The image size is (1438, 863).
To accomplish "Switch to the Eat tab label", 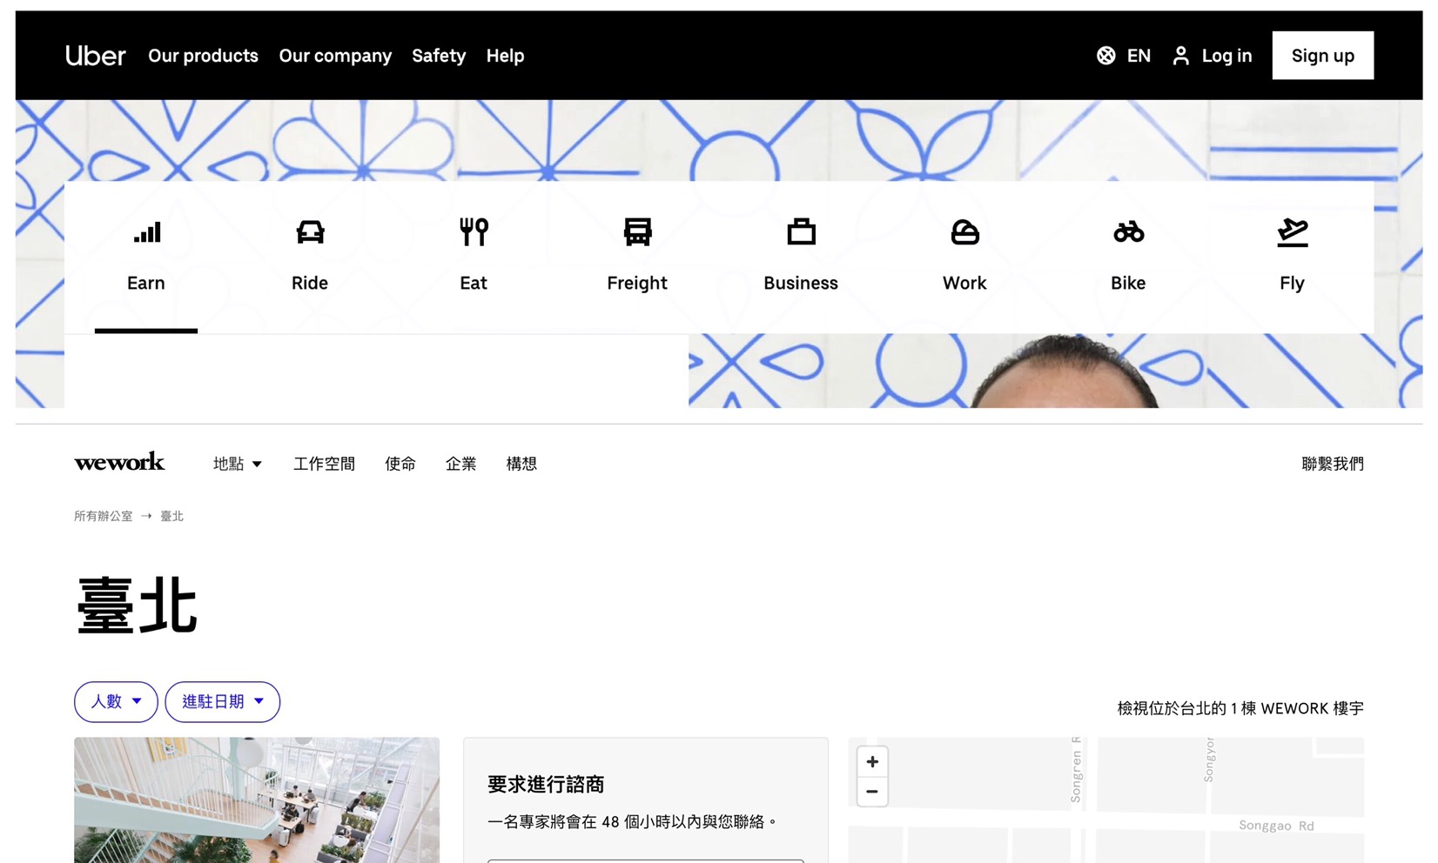I will point(474,283).
